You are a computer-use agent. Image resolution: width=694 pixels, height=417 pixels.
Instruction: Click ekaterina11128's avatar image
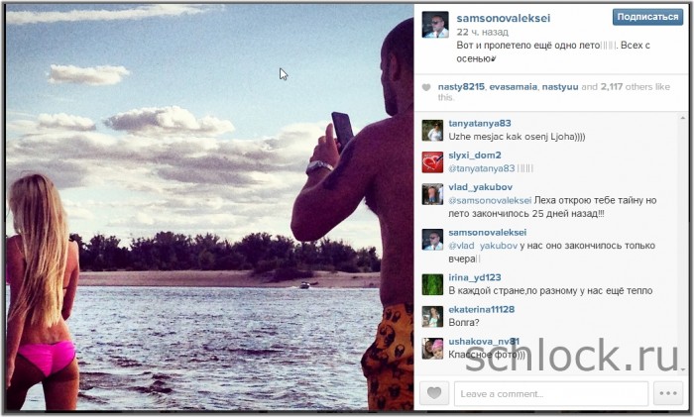click(432, 316)
